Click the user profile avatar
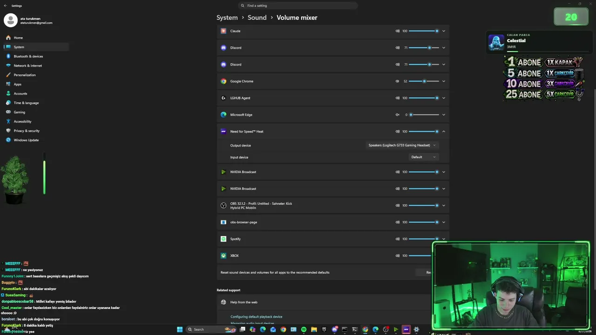The image size is (596, 335). (11, 20)
